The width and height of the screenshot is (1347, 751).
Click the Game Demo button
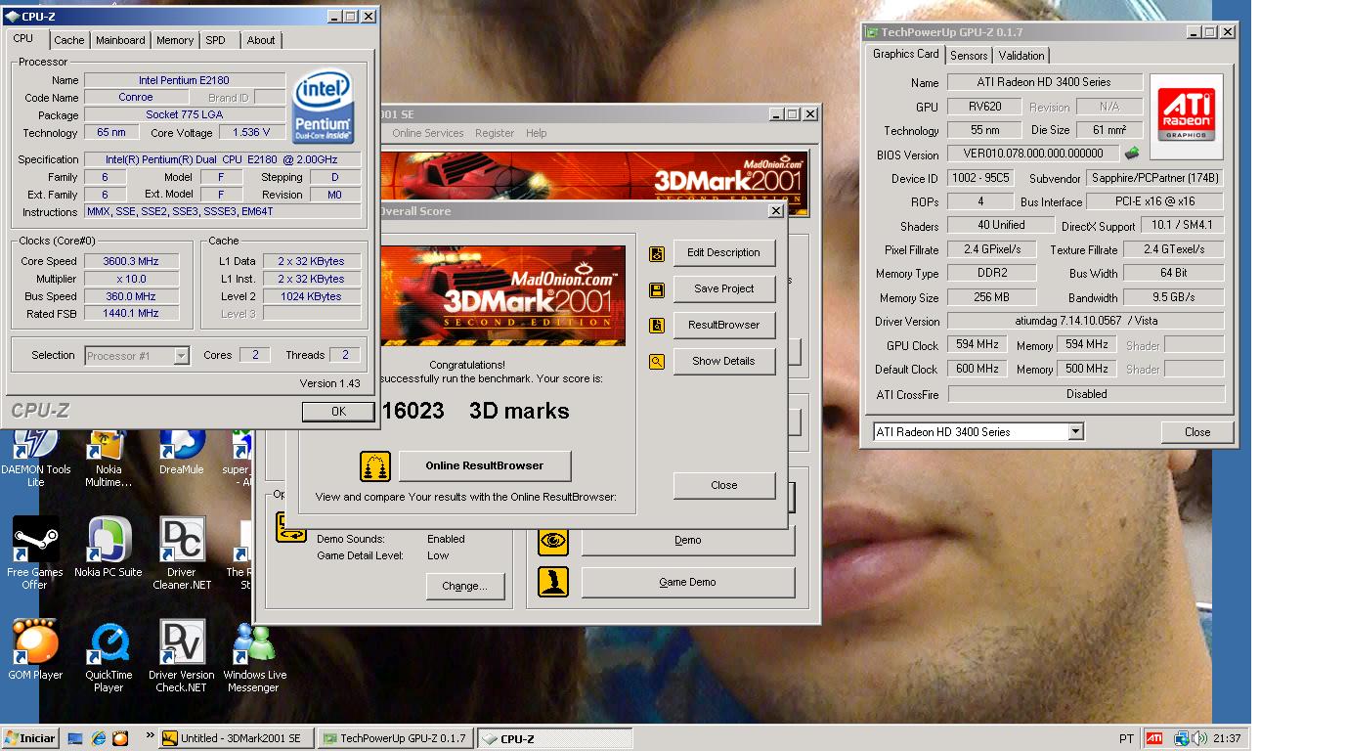click(688, 582)
